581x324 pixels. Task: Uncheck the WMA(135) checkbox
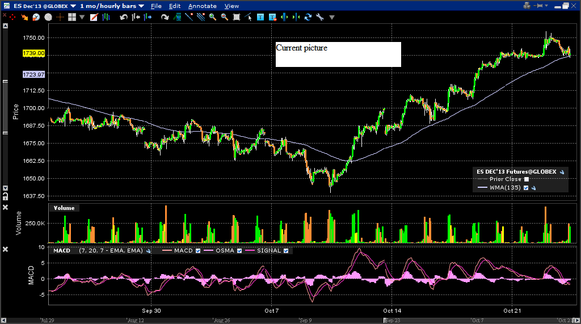[526, 188]
